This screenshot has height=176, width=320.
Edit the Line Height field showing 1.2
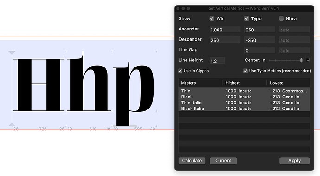(217, 61)
